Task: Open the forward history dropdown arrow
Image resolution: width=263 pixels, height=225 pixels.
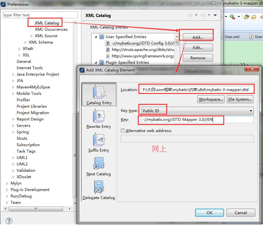Action: coord(209,15)
